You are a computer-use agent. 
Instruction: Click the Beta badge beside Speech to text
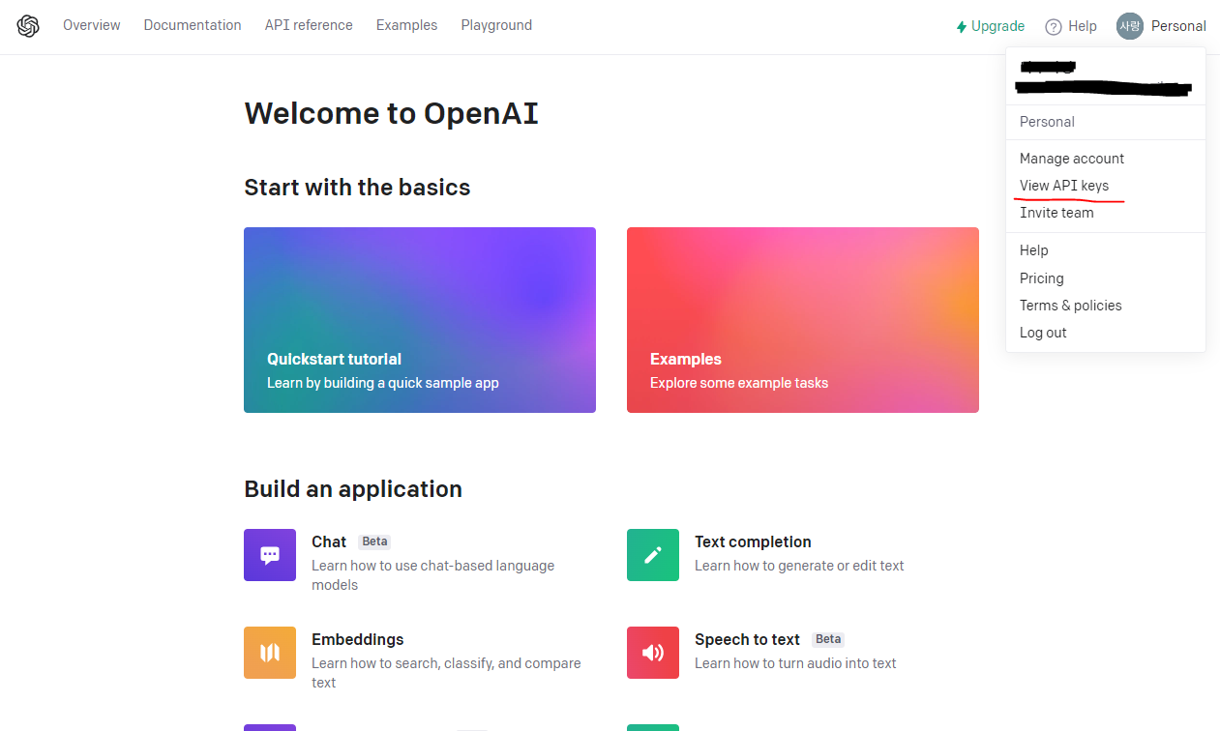point(828,639)
